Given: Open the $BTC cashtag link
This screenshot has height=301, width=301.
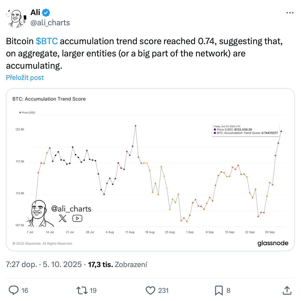Looking at the screenshot, I should click(47, 41).
